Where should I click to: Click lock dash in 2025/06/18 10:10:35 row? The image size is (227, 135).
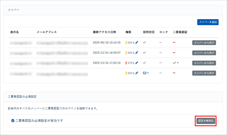161,43
